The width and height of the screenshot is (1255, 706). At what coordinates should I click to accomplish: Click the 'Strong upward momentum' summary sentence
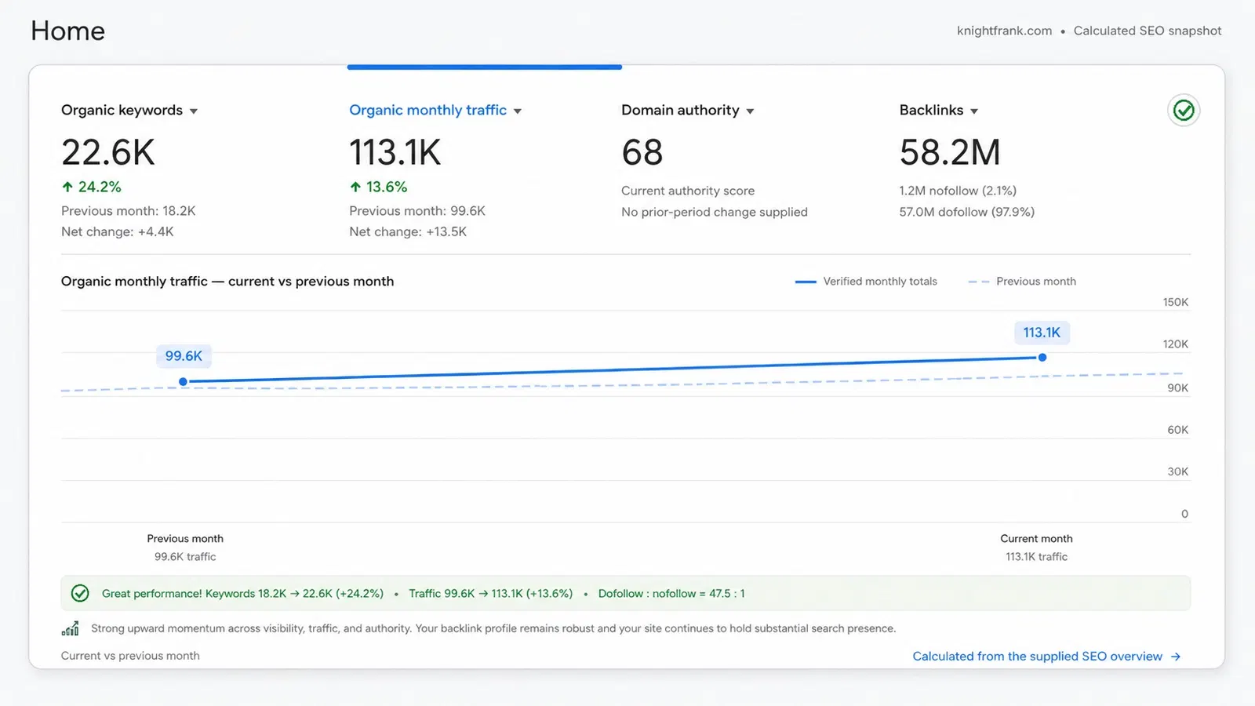coord(493,628)
